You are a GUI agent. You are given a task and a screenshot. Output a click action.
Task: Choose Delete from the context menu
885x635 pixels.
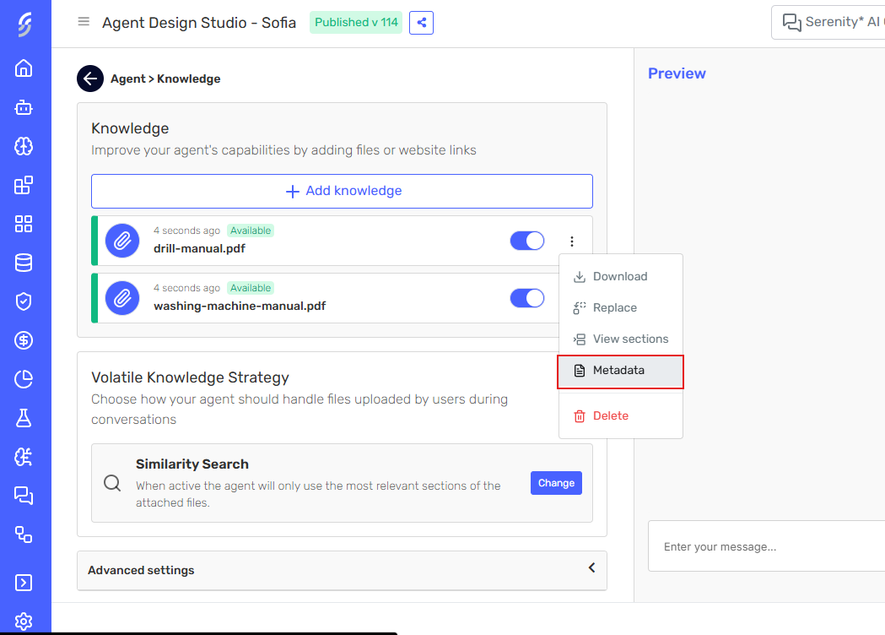[620, 415]
